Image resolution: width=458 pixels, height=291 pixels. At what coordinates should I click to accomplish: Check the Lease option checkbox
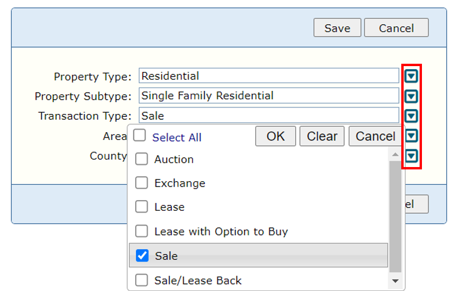(x=142, y=207)
